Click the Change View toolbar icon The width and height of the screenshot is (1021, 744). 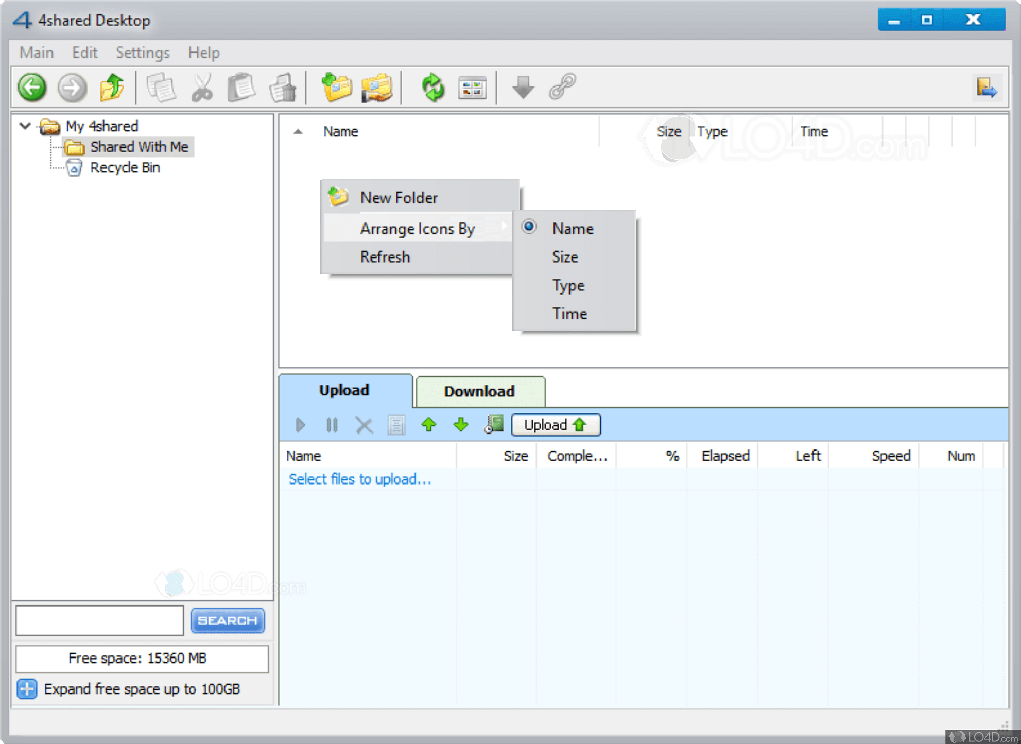[472, 88]
